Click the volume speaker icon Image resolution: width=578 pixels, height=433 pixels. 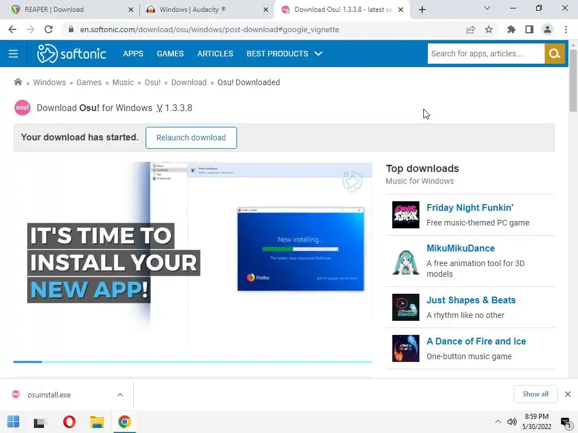511,422
